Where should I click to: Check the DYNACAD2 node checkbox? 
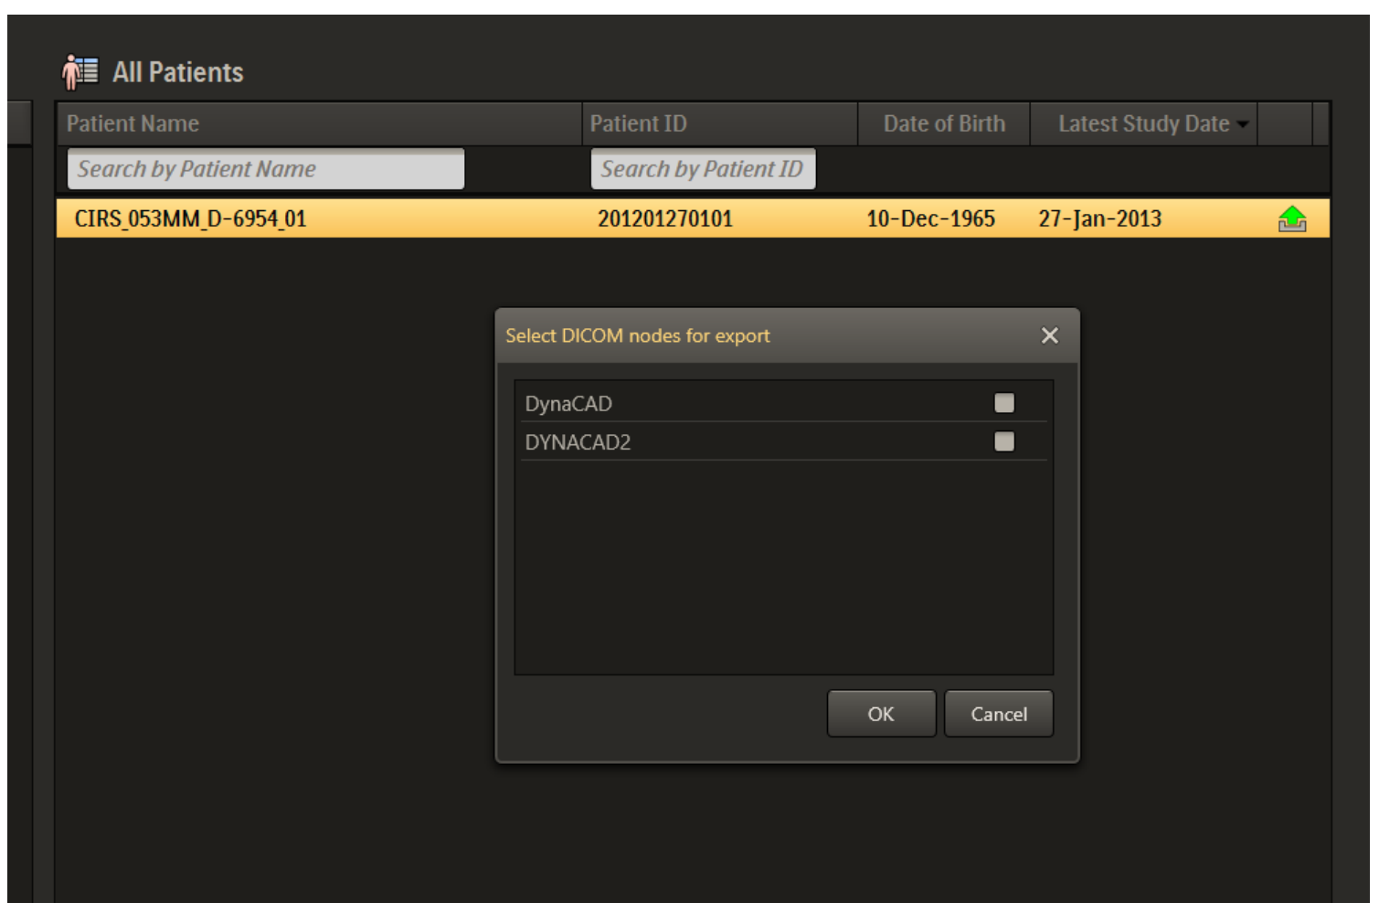[1003, 441]
